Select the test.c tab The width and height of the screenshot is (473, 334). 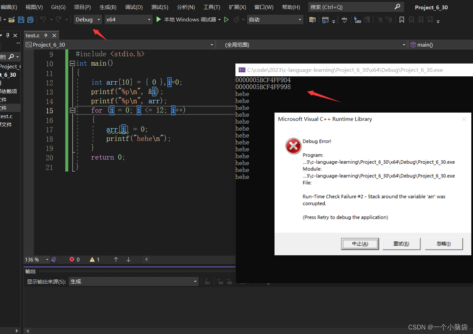33,35
